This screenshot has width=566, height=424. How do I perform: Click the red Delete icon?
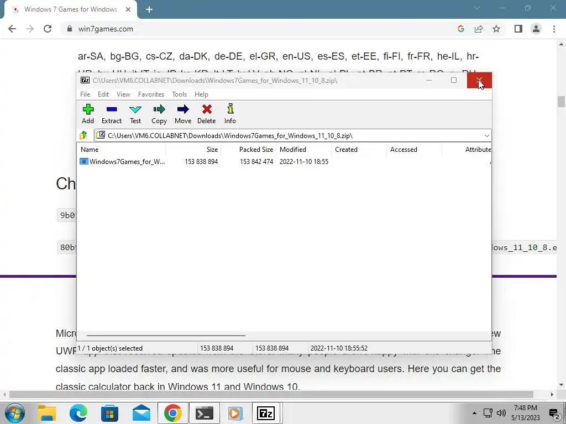coord(207,109)
